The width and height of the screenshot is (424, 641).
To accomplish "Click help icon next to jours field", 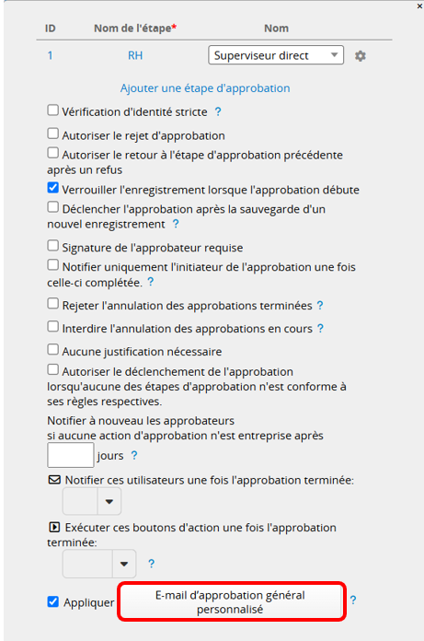I will 134,455.
